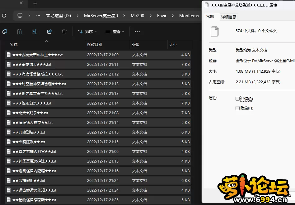Click the Delete trash icon
The width and height of the screenshot is (295, 205).
[x=64, y=32]
